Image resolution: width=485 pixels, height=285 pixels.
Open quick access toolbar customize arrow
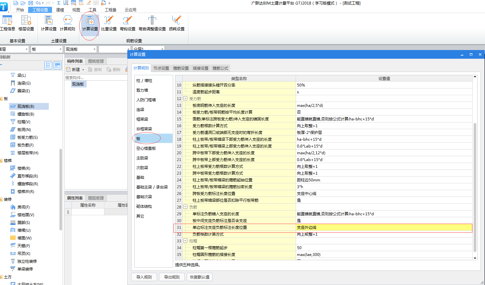(109, 3)
